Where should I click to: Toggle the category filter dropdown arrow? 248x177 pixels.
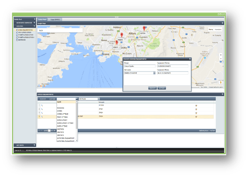click(76, 99)
